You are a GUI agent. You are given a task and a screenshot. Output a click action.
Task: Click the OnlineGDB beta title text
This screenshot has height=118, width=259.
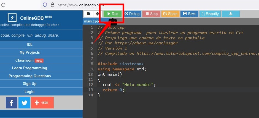(x=36, y=18)
